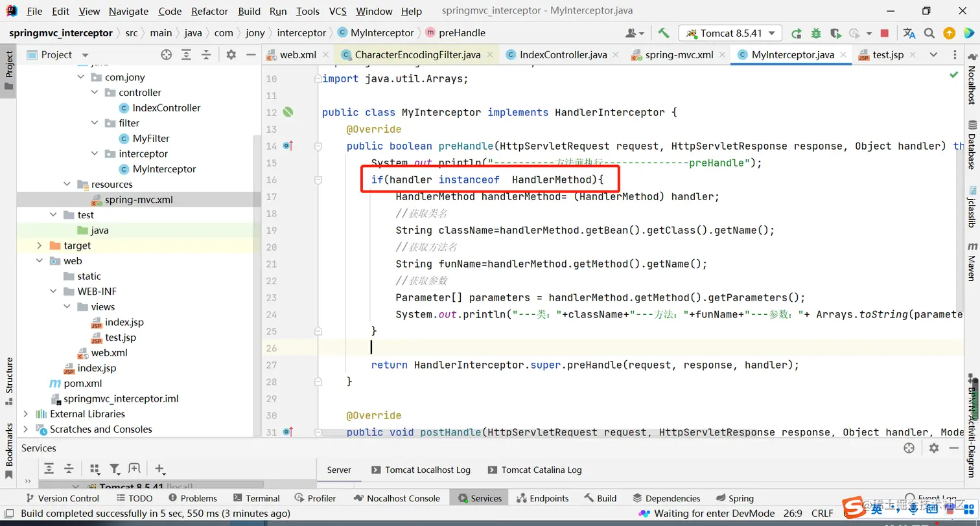The width and height of the screenshot is (980, 526).
Task: Open the profiler run options dropdown arrow
Action: pos(868,33)
